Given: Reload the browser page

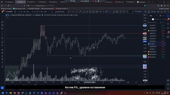Looking at the screenshot, I should tap(8, 6).
